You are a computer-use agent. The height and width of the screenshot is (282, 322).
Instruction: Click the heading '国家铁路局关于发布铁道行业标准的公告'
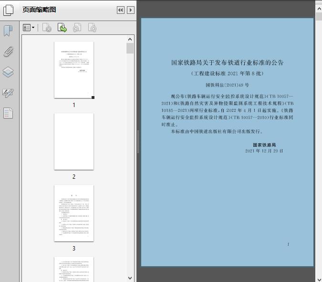point(228,63)
